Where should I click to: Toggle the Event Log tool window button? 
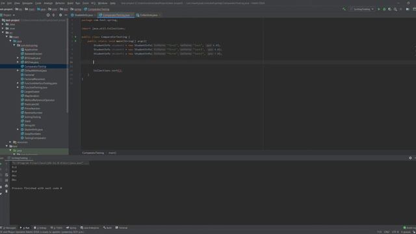coord(409,227)
